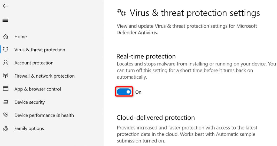Open Virus & threat protection section
This screenshot has width=277, height=146.
(40, 50)
